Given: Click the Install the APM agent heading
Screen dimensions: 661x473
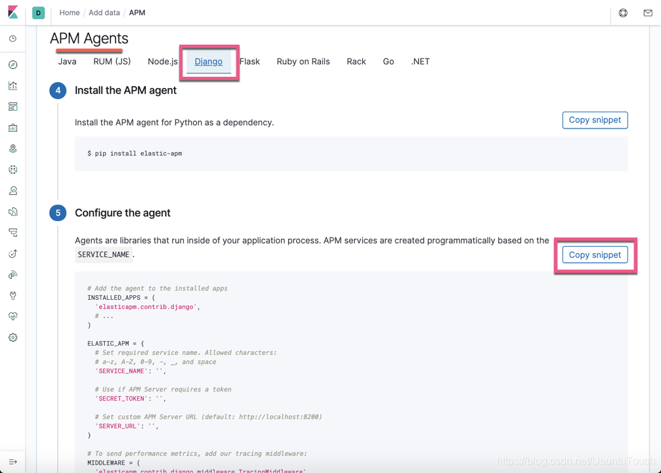Looking at the screenshot, I should click(x=125, y=90).
